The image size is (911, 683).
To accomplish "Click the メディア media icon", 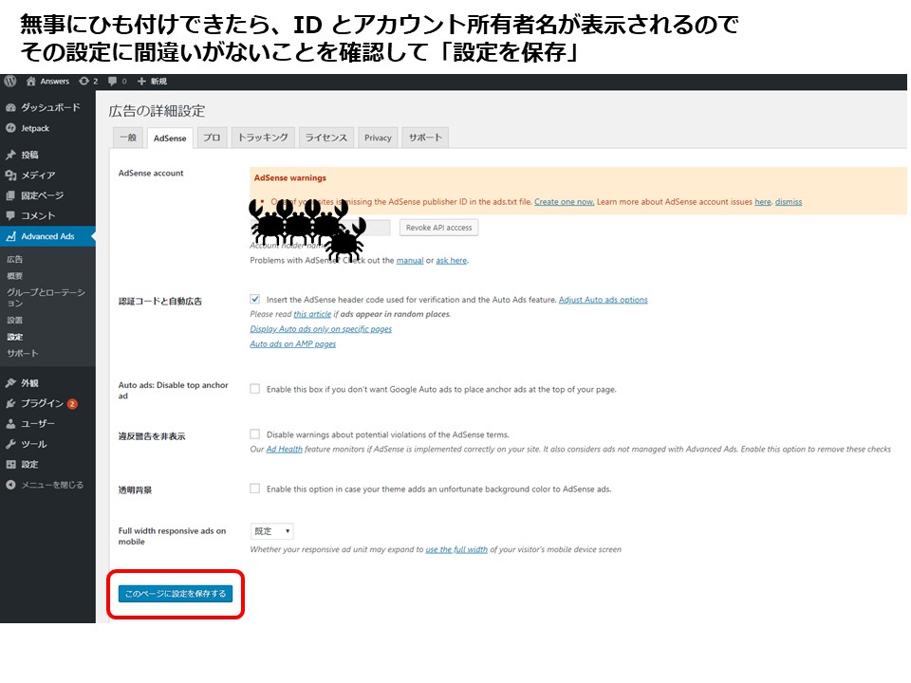I will point(10,175).
